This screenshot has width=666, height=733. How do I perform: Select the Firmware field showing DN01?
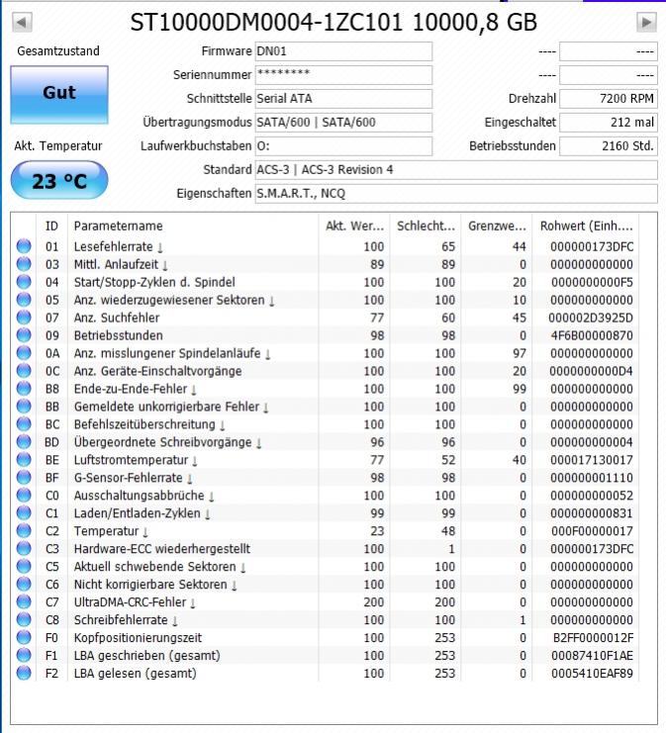pos(343,51)
